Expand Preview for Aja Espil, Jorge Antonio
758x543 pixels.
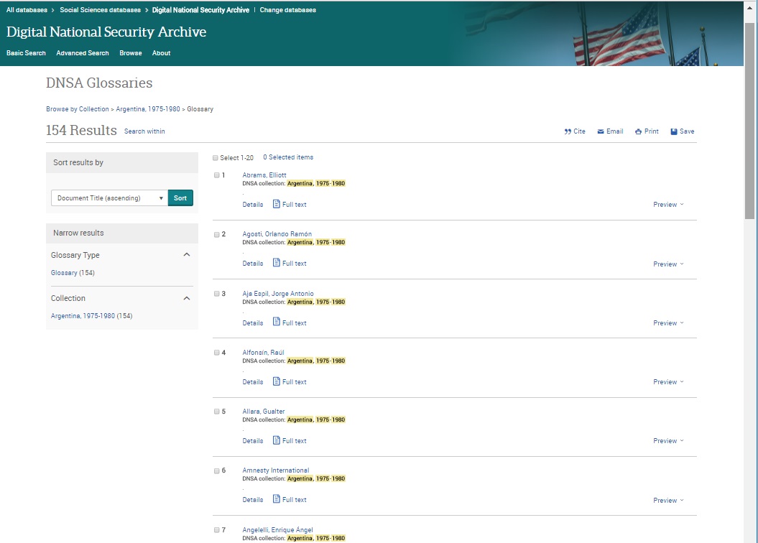click(668, 322)
